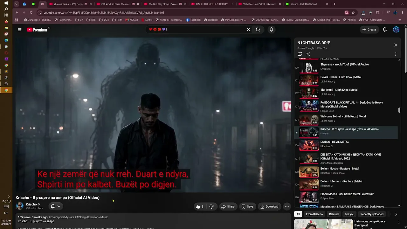Viewport: 407px width, 229px height.
Task: Open Firefox from the taskbar
Action: pos(6,22)
